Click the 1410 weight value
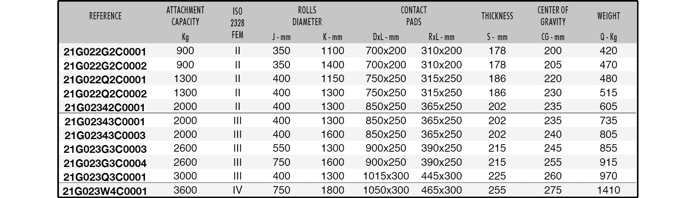 [x=608, y=191]
